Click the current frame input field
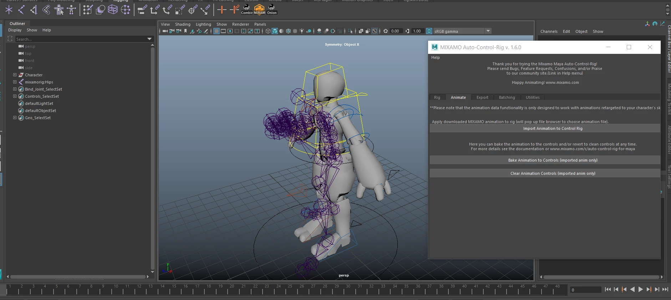 585,290
